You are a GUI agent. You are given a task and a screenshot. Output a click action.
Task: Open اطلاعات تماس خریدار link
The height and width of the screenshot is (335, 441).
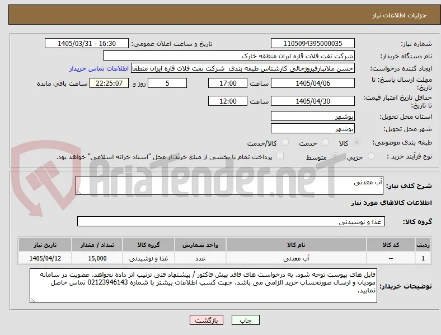pyautogui.click(x=99, y=68)
